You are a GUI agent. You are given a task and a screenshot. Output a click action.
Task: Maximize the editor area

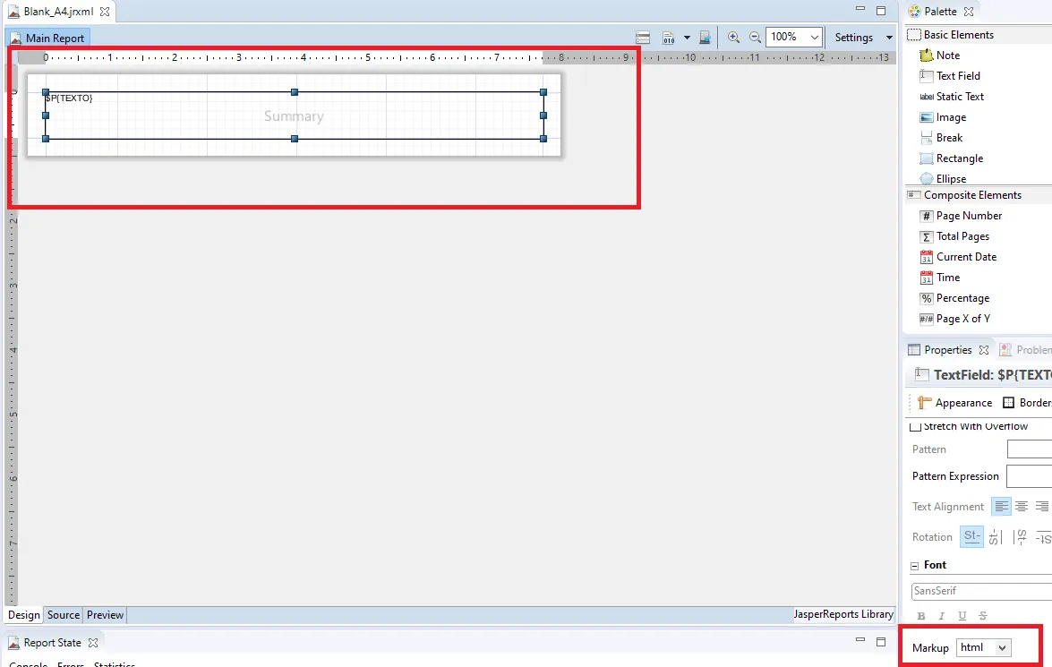tap(881, 10)
